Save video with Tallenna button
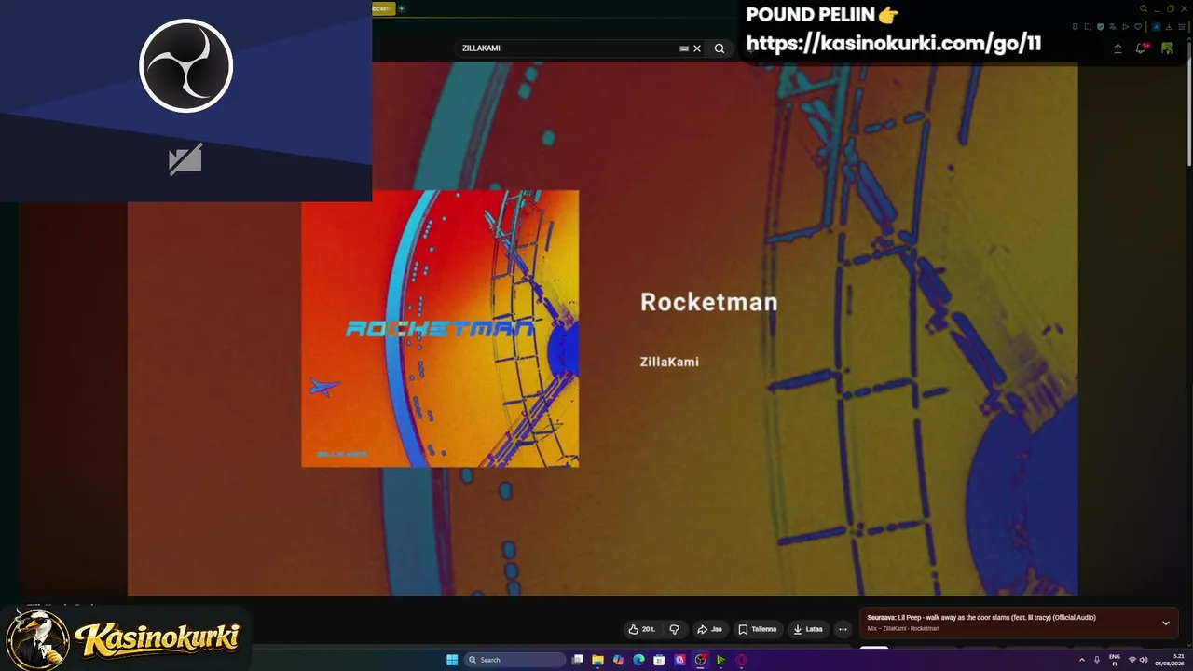Viewport: 1193px width, 671px height. [757, 629]
